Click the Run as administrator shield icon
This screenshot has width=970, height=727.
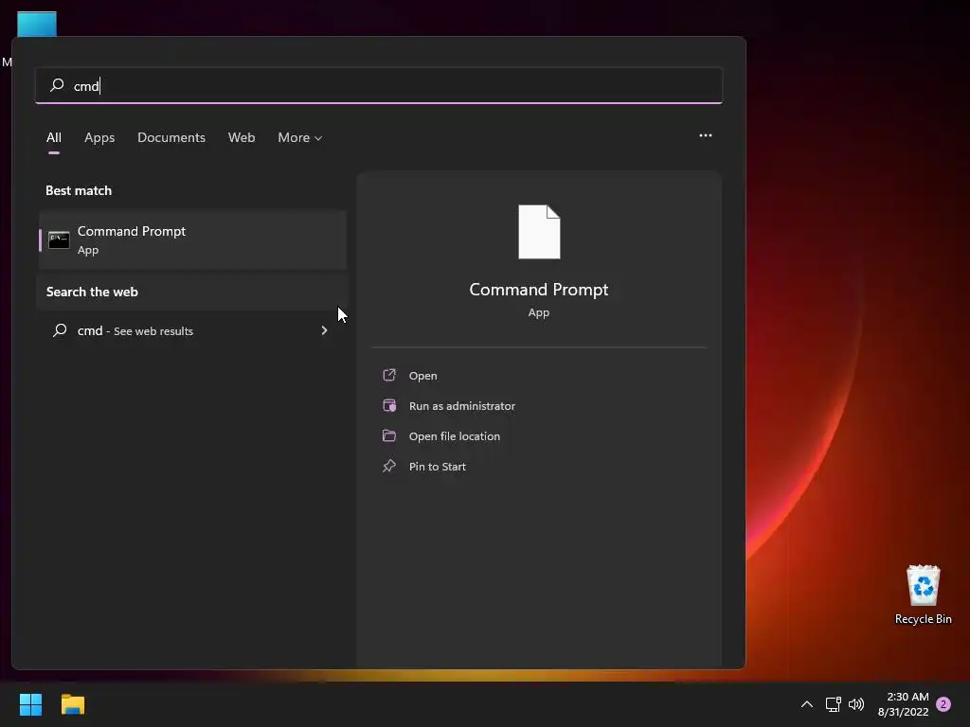[389, 405]
